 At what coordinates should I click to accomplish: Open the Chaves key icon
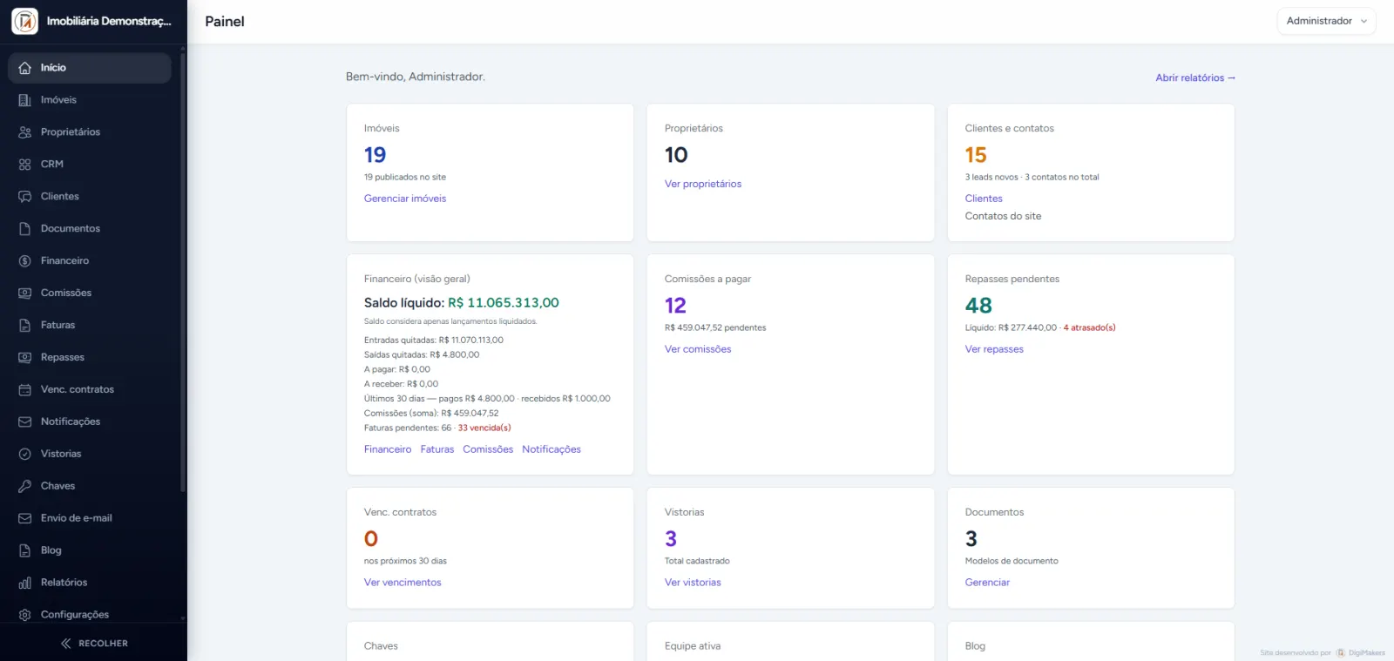point(24,486)
